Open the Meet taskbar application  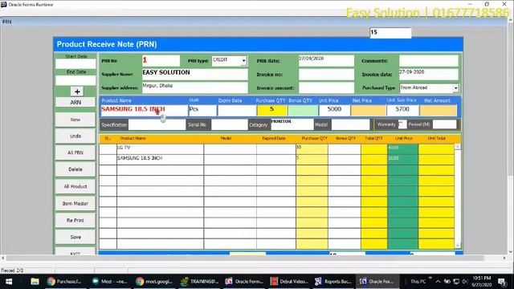click(110, 282)
